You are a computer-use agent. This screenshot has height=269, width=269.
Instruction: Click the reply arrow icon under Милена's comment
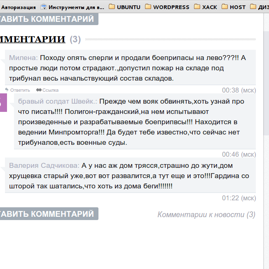(7, 90)
